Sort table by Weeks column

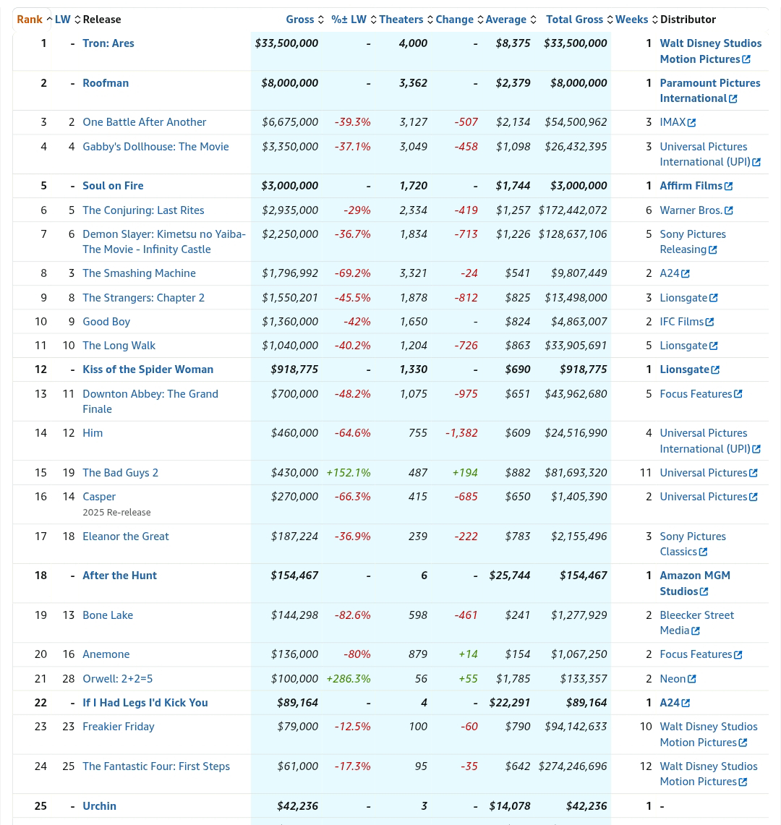tap(631, 20)
